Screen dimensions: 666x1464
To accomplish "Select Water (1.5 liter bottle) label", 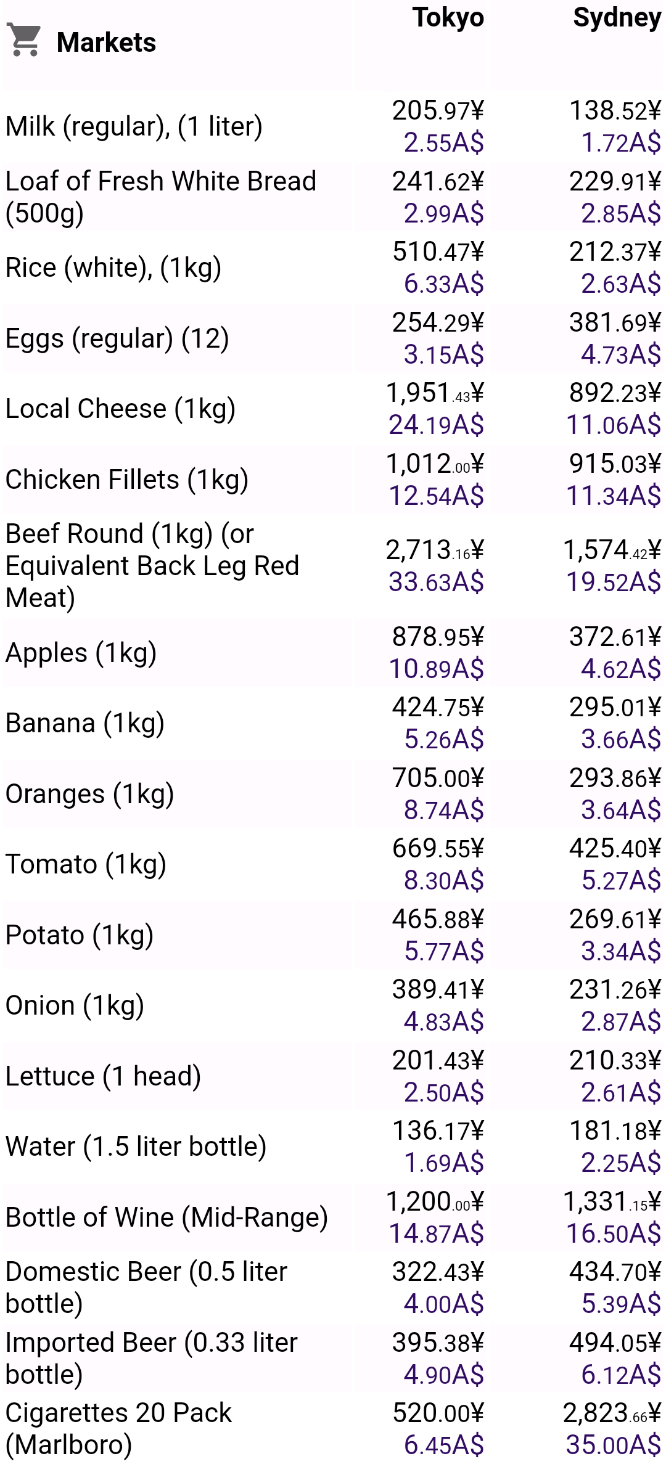I will tap(136, 1147).
